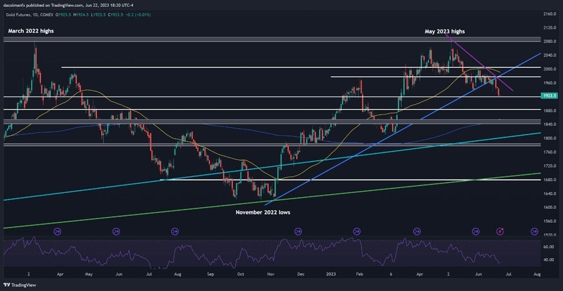Image resolution: width=563 pixels, height=291 pixels.
Task: Select the contract-roll marker above the second Jun label
Action: click(x=475, y=232)
